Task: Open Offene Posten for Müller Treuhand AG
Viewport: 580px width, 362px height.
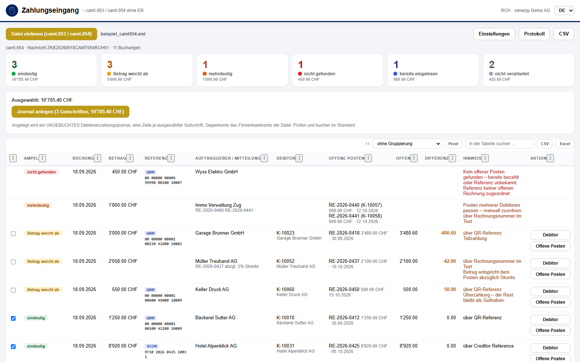Action: (550, 274)
